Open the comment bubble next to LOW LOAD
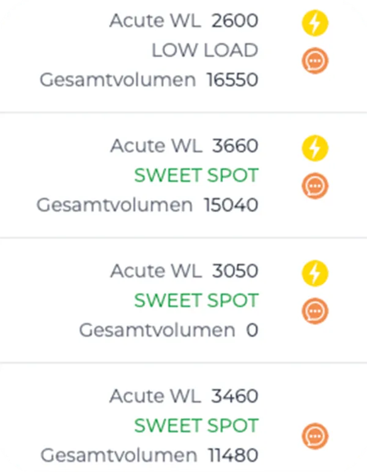Viewport: 367px width, 472px height. point(315,61)
